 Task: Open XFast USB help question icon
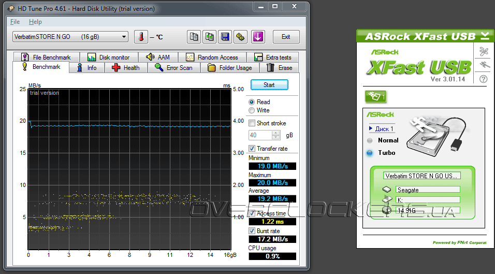coord(483,79)
